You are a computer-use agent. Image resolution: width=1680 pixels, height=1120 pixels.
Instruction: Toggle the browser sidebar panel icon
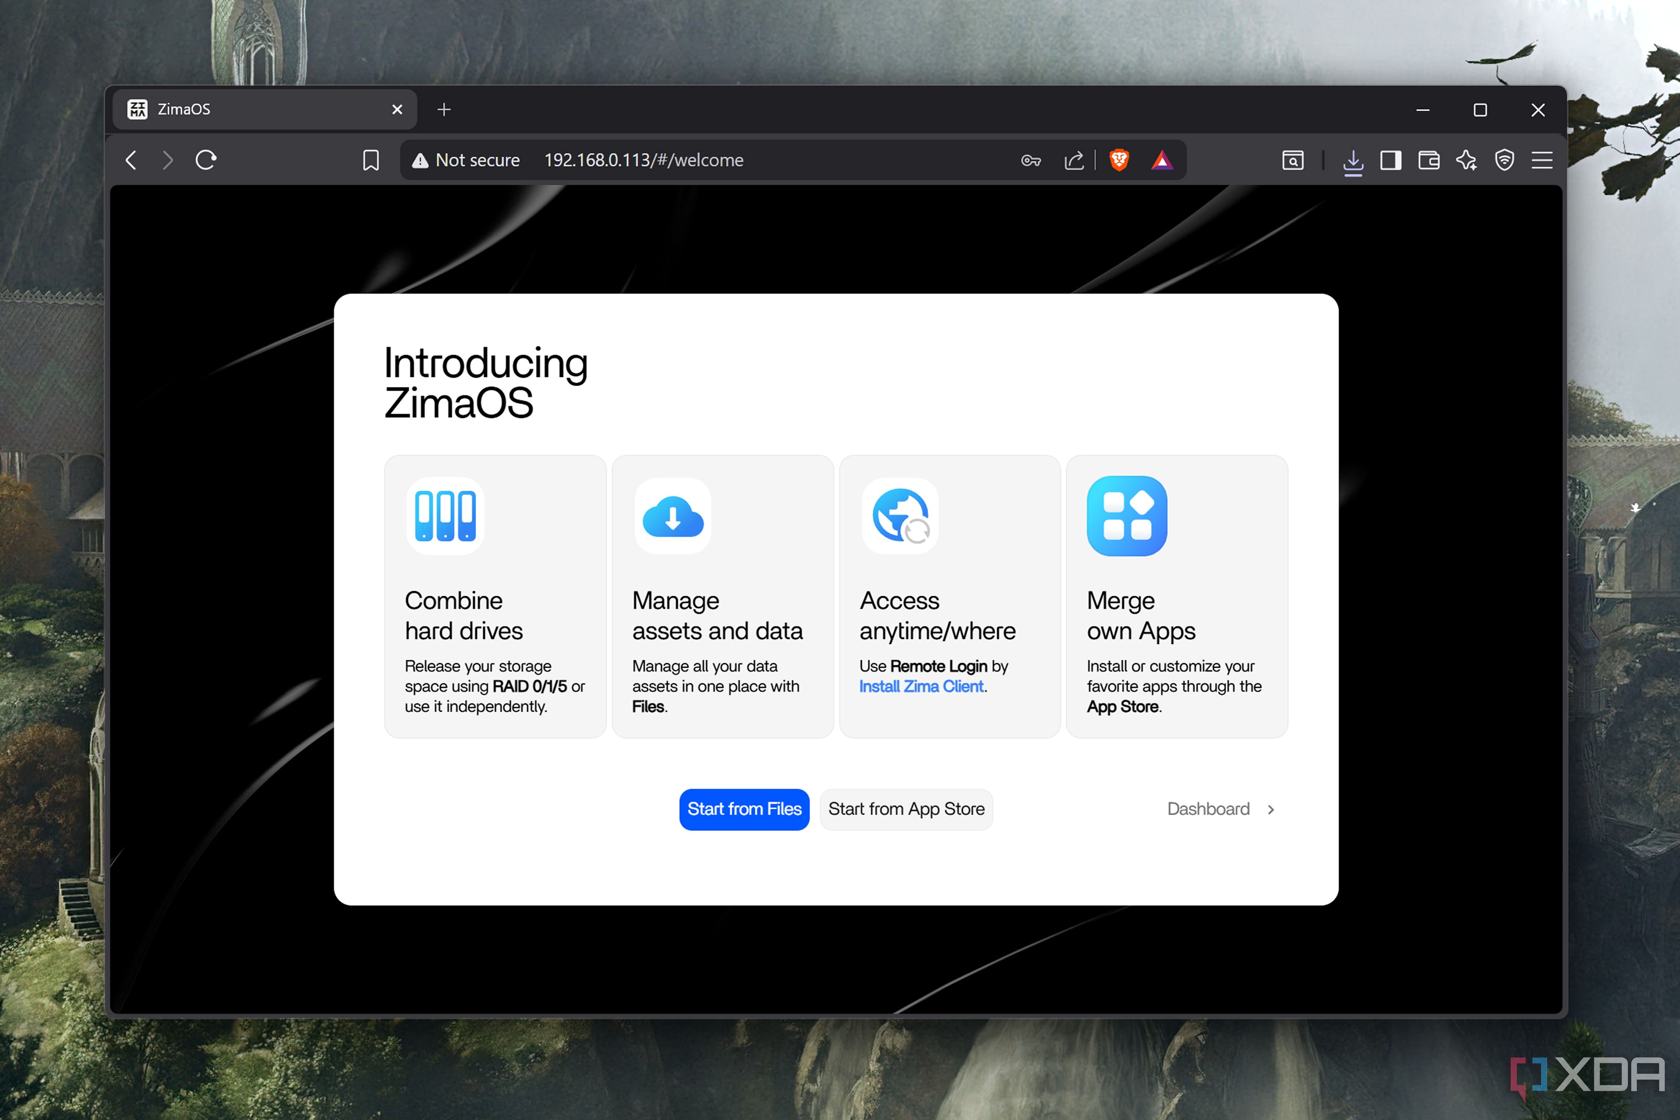coord(1391,160)
